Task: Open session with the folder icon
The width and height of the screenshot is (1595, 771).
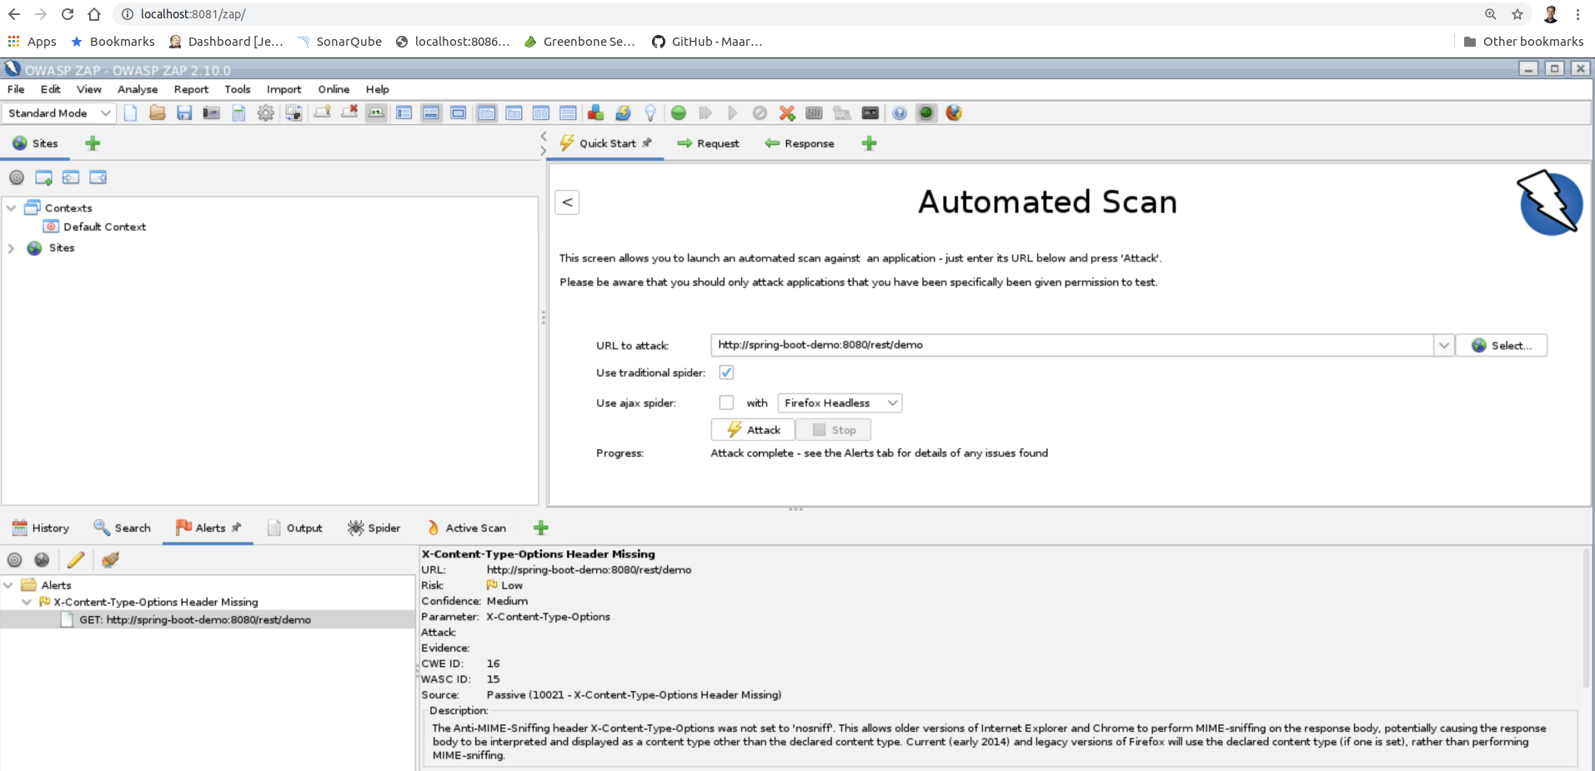Action: pos(157,113)
